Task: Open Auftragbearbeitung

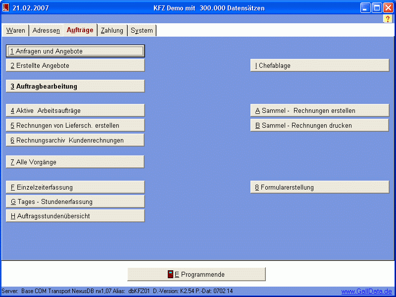Action: coord(75,86)
